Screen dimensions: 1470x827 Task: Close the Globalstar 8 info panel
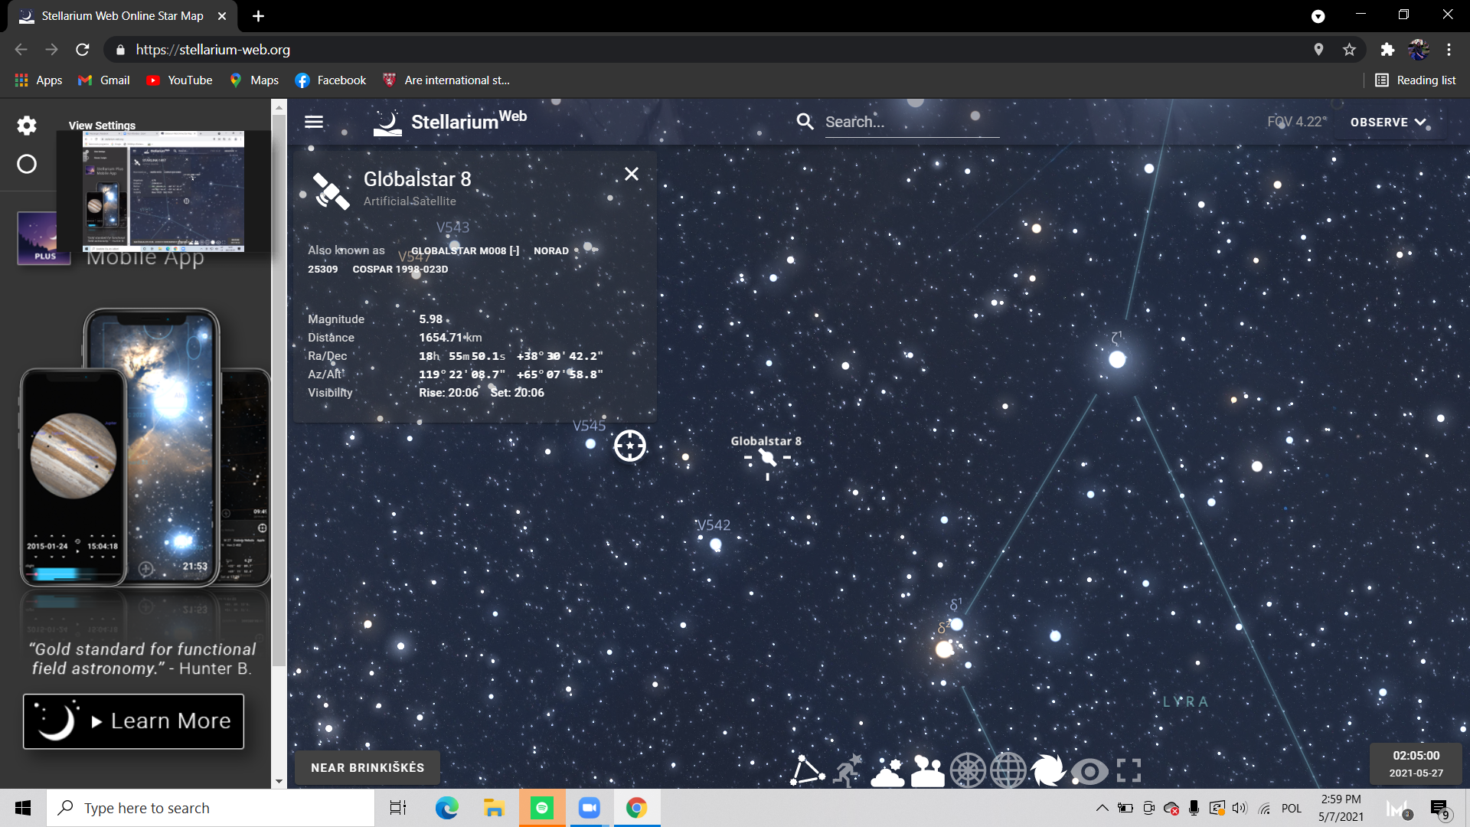tap(632, 175)
